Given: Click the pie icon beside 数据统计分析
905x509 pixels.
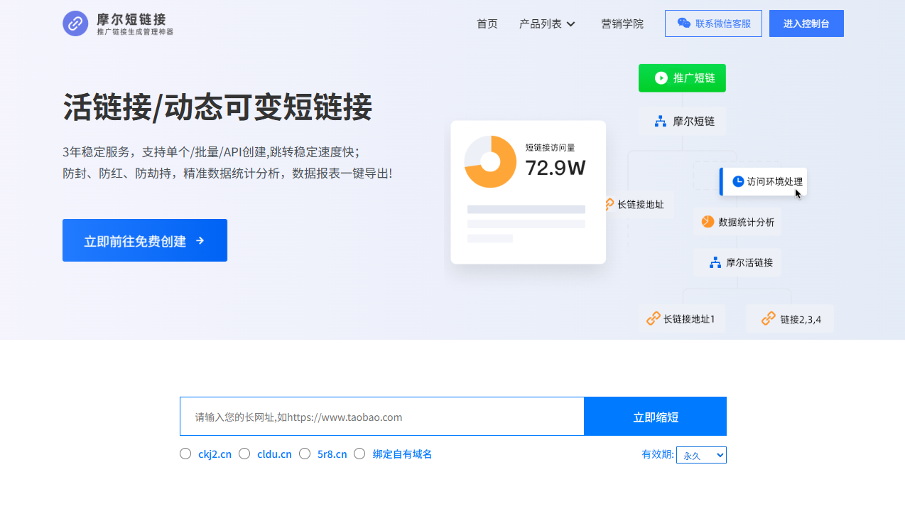Looking at the screenshot, I should tap(708, 221).
